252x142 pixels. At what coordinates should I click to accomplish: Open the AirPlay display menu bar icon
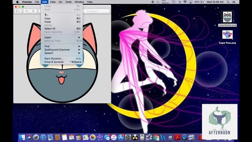coord(191,2)
